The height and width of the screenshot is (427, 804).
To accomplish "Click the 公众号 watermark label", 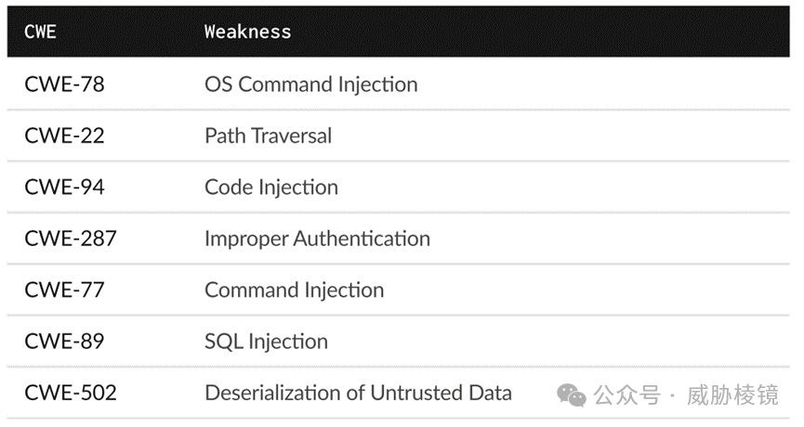I will pos(627,395).
